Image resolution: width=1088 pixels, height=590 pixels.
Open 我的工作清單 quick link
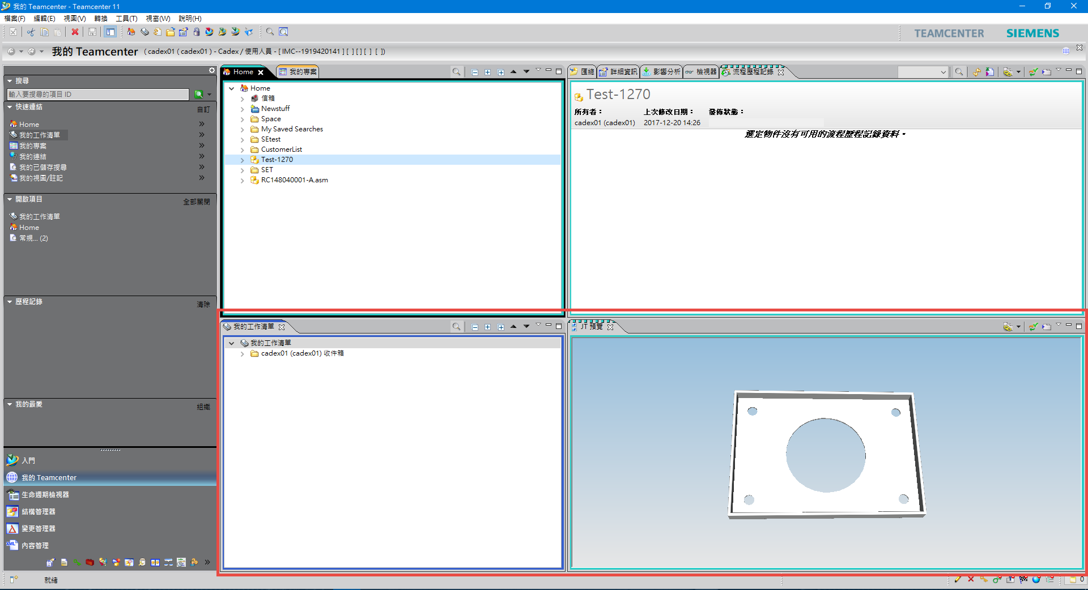40,135
